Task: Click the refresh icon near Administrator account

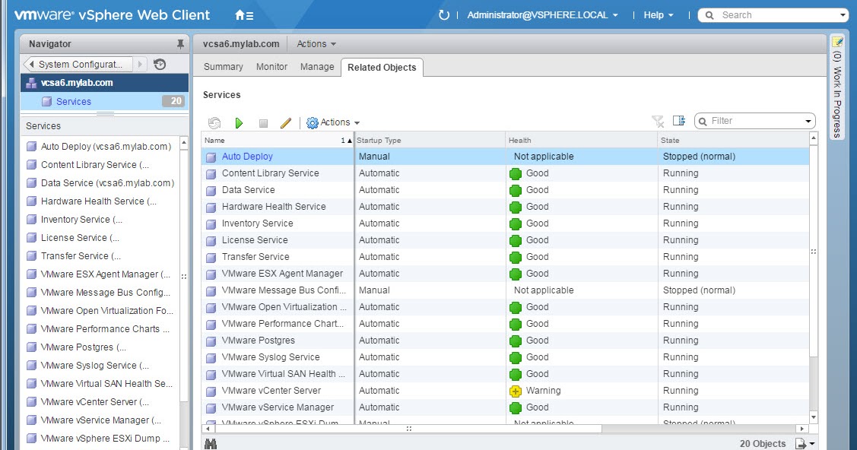Action: (443, 14)
